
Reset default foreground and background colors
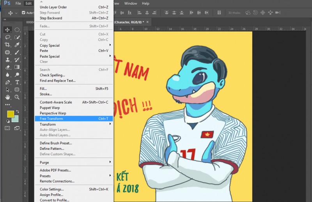(8, 121)
